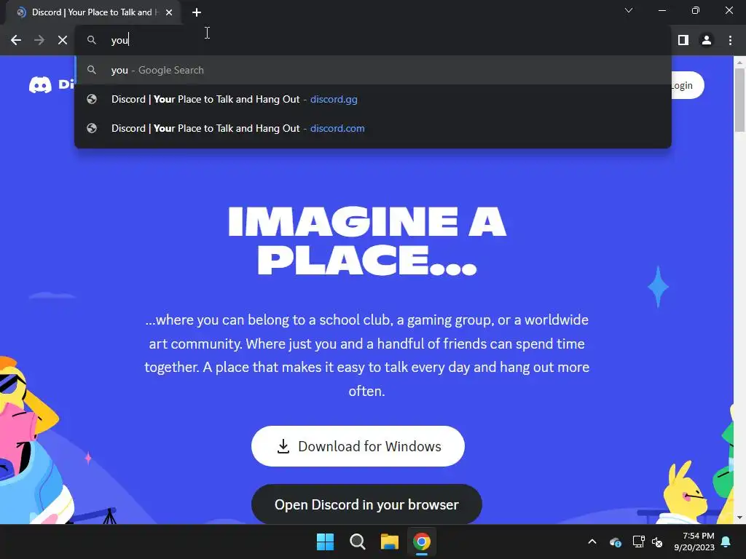The image size is (746, 559).
Task: Choose the discord.gg suggestion
Action: click(372, 99)
